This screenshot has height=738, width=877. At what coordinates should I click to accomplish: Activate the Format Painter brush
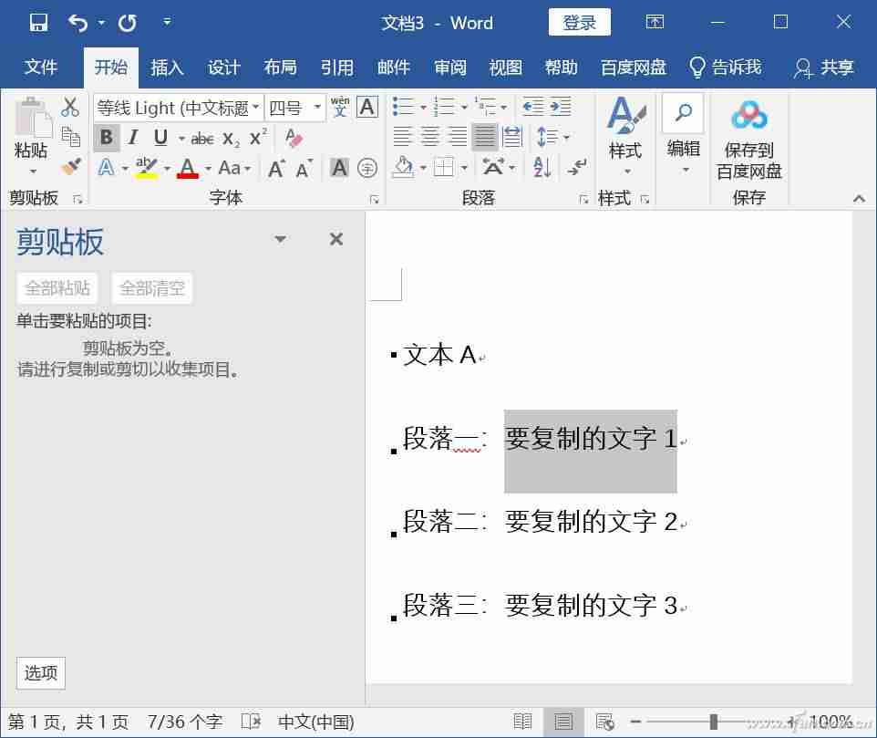click(71, 166)
